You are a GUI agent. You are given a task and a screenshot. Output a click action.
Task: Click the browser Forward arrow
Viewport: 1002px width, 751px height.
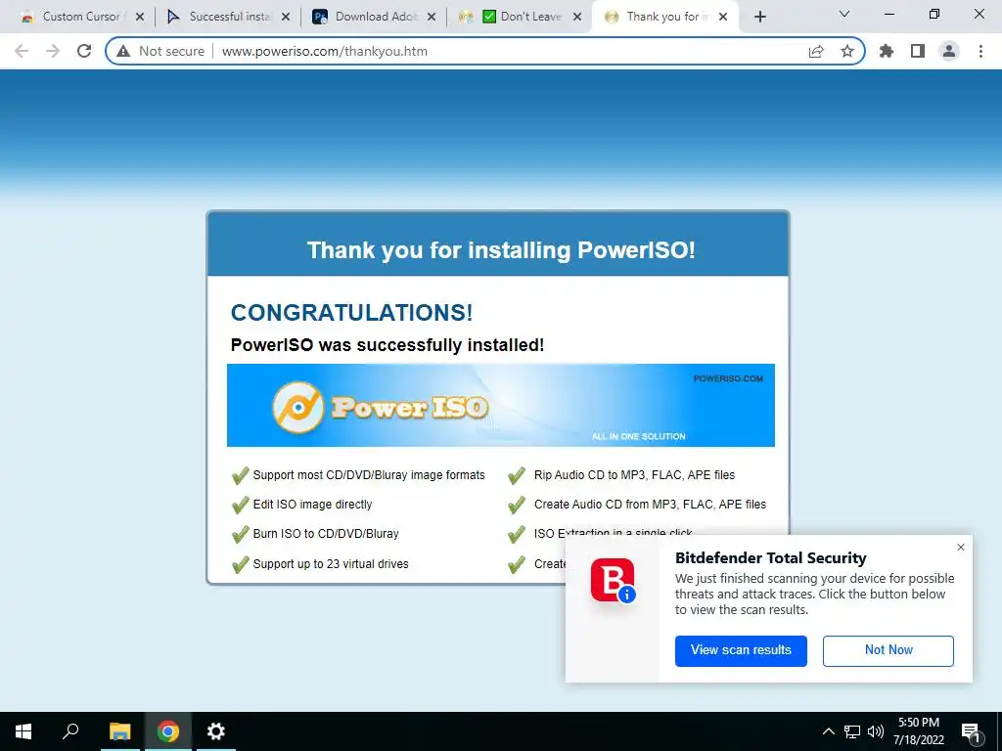[53, 51]
